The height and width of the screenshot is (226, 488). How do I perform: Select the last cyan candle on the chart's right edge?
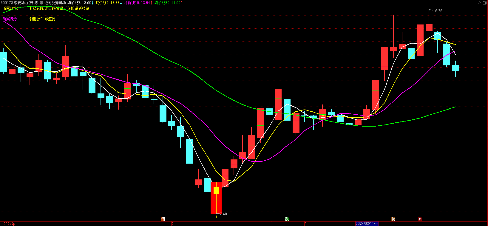(455, 68)
